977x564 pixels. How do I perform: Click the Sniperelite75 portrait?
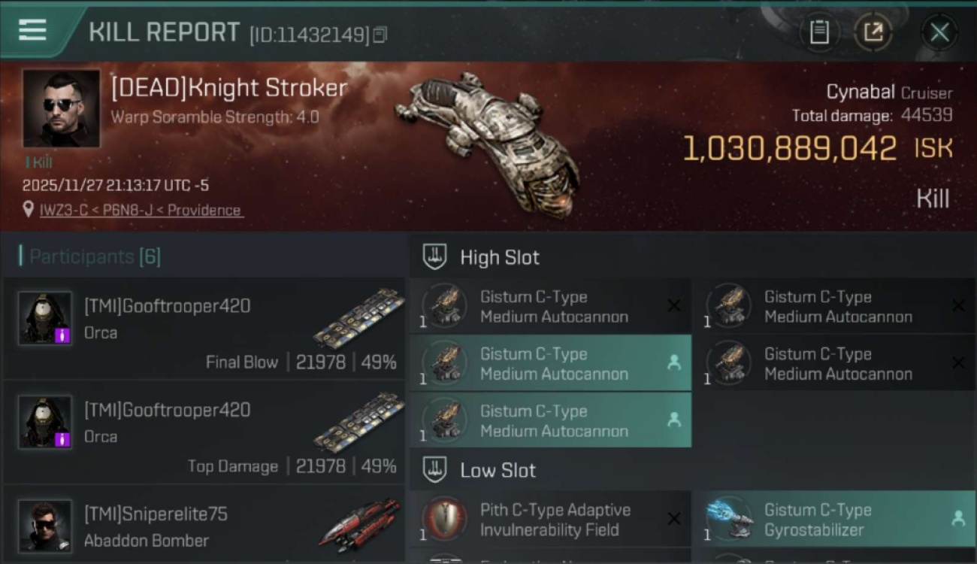45,525
